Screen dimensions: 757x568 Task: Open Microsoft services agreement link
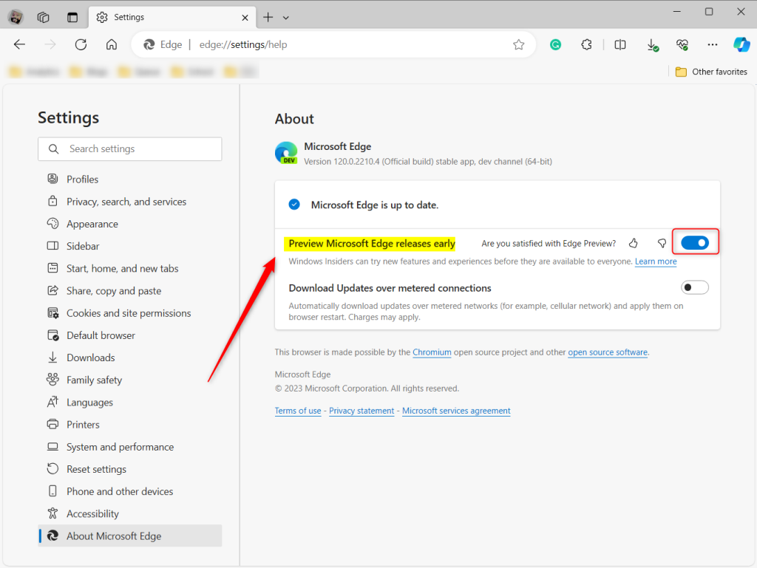click(x=456, y=411)
